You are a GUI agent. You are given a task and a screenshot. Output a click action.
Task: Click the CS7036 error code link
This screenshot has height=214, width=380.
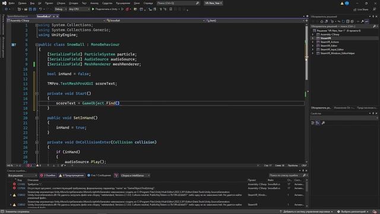click(21, 188)
